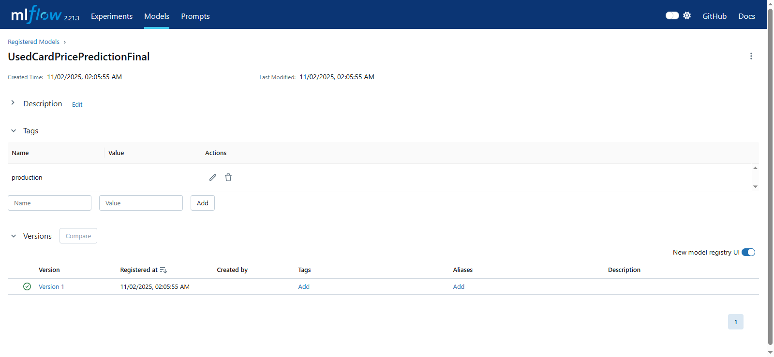Viewport: 774px width, 357px height.
Task: Click the Version 1 ready status icon
Action: click(x=27, y=286)
